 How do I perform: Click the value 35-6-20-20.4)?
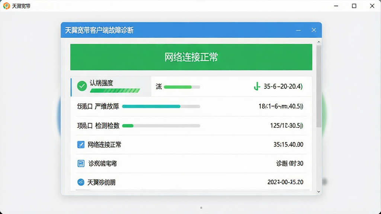[283, 86]
